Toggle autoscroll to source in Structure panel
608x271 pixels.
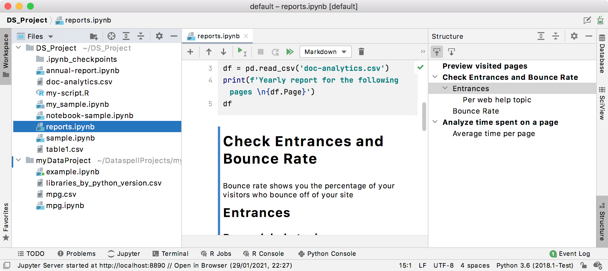coord(437,52)
